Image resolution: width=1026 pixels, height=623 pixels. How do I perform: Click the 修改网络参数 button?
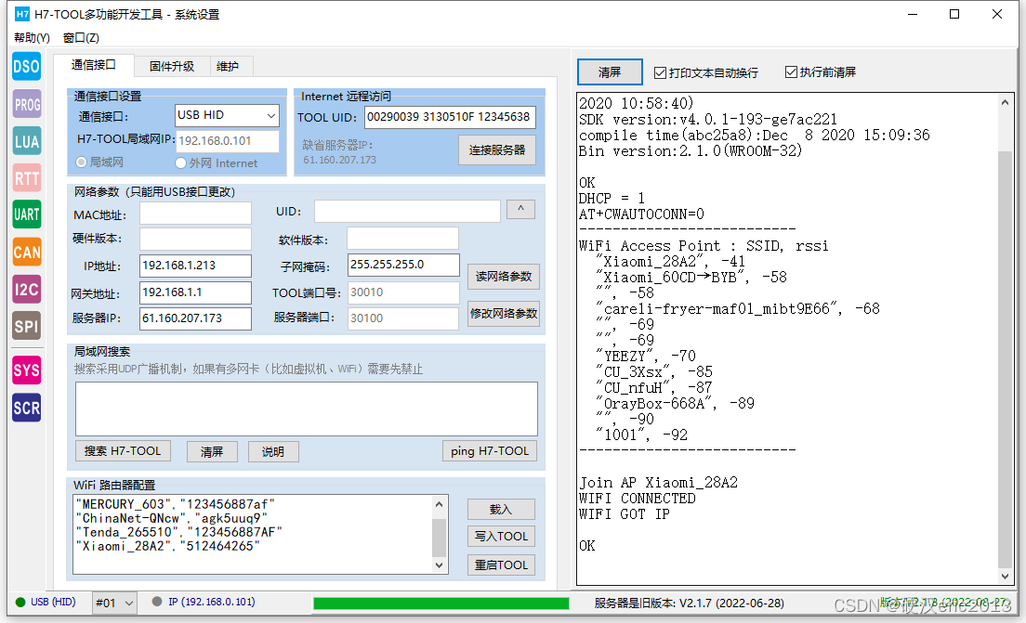coord(503,314)
